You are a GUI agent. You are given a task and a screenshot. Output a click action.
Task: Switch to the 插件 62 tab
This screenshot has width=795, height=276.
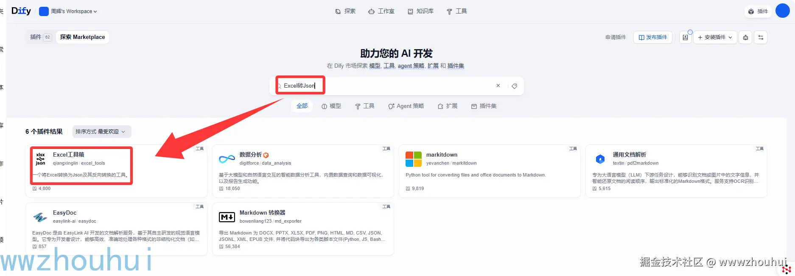(40, 37)
